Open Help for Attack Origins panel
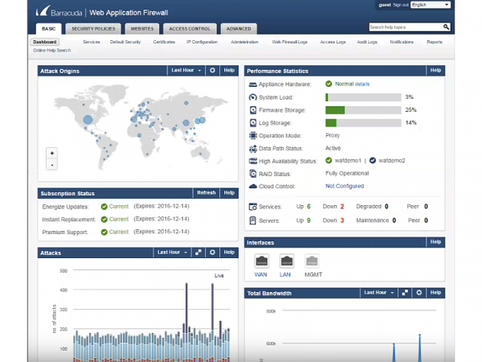Image resolution: width=482 pixels, height=362 pixels. tap(229, 71)
